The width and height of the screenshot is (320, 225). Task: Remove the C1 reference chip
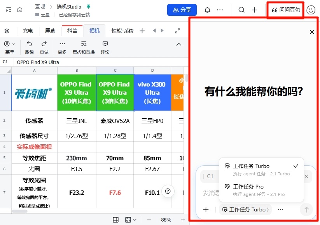point(306,177)
